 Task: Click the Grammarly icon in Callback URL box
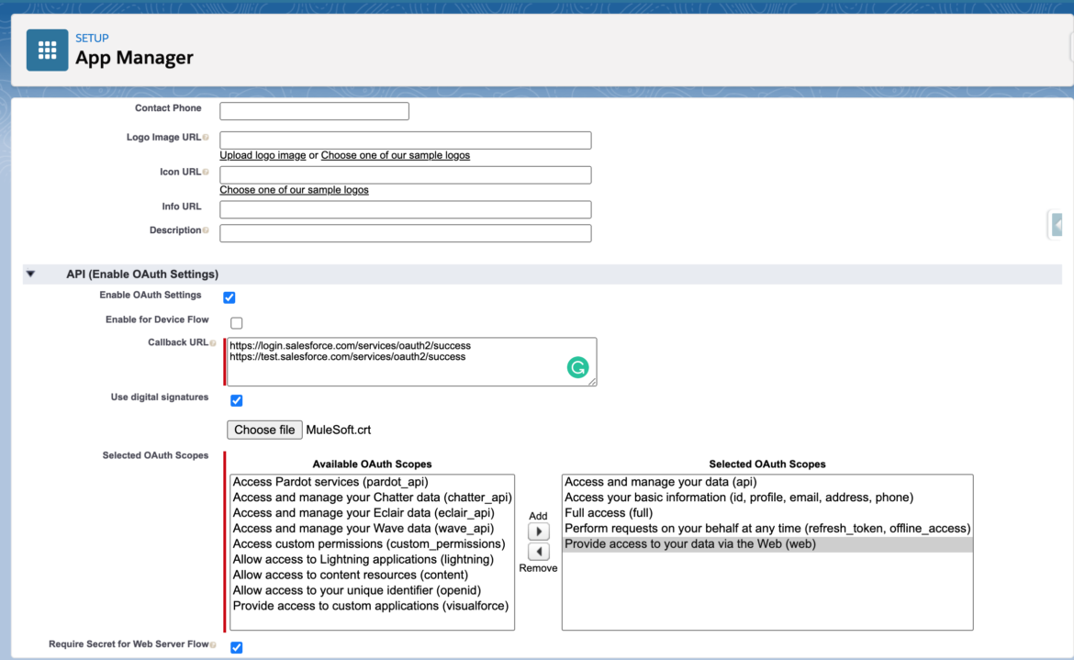[x=577, y=368]
